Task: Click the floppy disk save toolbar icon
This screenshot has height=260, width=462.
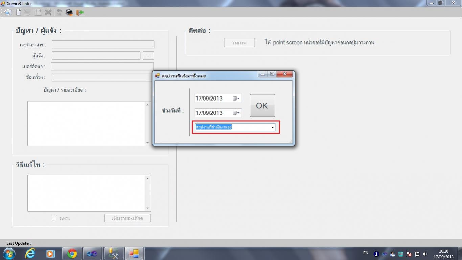Action: tap(38, 13)
